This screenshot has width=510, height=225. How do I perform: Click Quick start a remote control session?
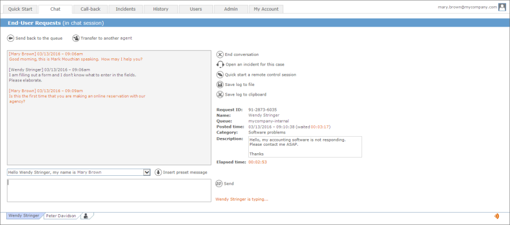coord(261,75)
